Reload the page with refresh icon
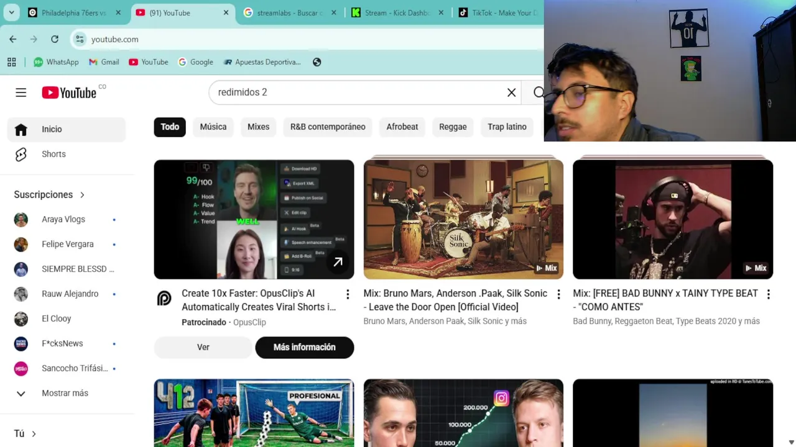Image resolution: width=796 pixels, height=447 pixels. tap(55, 39)
